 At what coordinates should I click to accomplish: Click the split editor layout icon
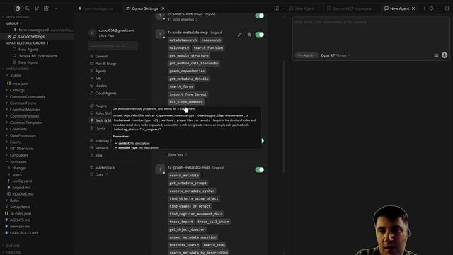coord(277,8)
